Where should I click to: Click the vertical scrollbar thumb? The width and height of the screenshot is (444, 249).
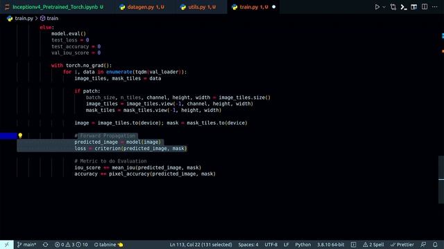(441, 180)
